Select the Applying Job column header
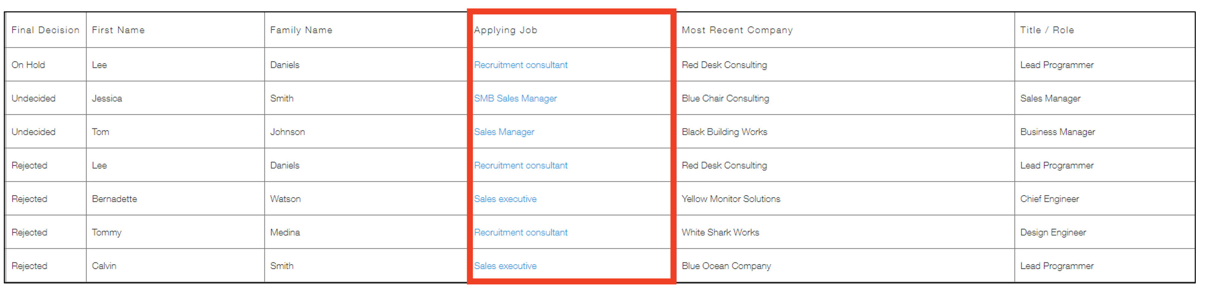The width and height of the screenshot is (1206, 297). 505,30
